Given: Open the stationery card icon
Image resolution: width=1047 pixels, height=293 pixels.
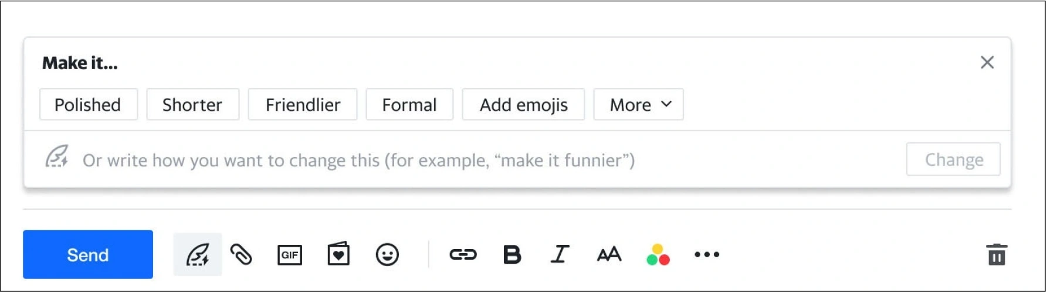Looking at the screenshot, I should pos(338,255).
